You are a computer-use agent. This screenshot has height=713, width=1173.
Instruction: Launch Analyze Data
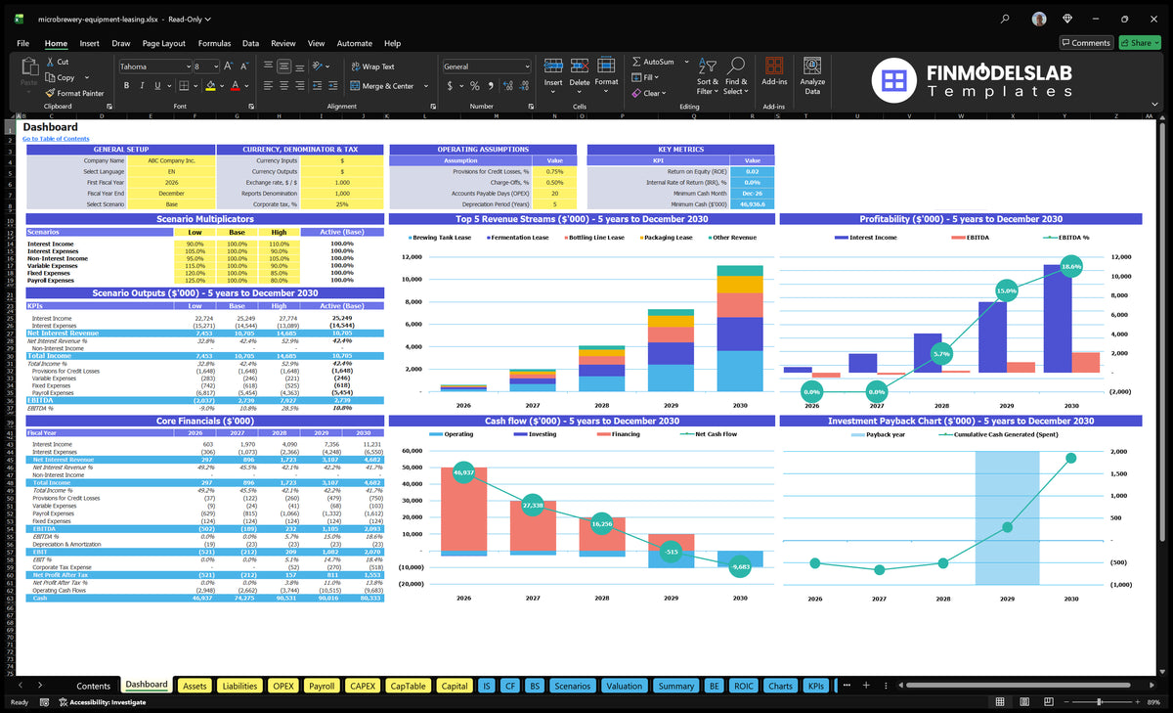click(x=812, y=74)
